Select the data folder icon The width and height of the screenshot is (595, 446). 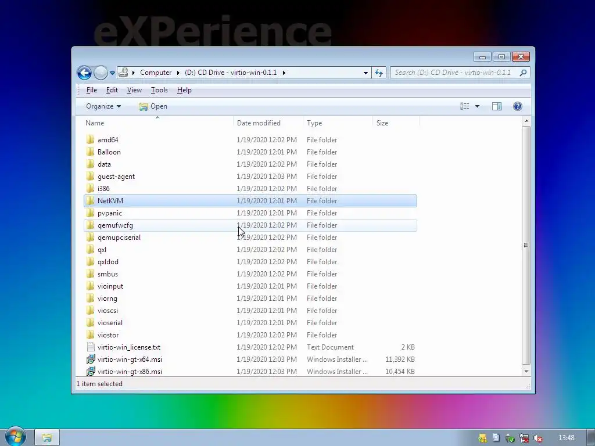coord(90,164)
